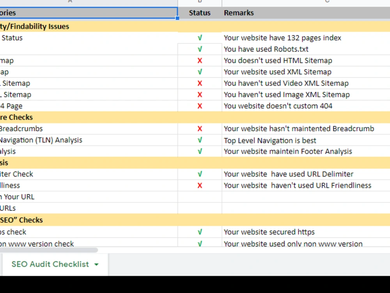Select the 'ty/Findability Issues' section header row
390x293 pixels.
point(195,27)
